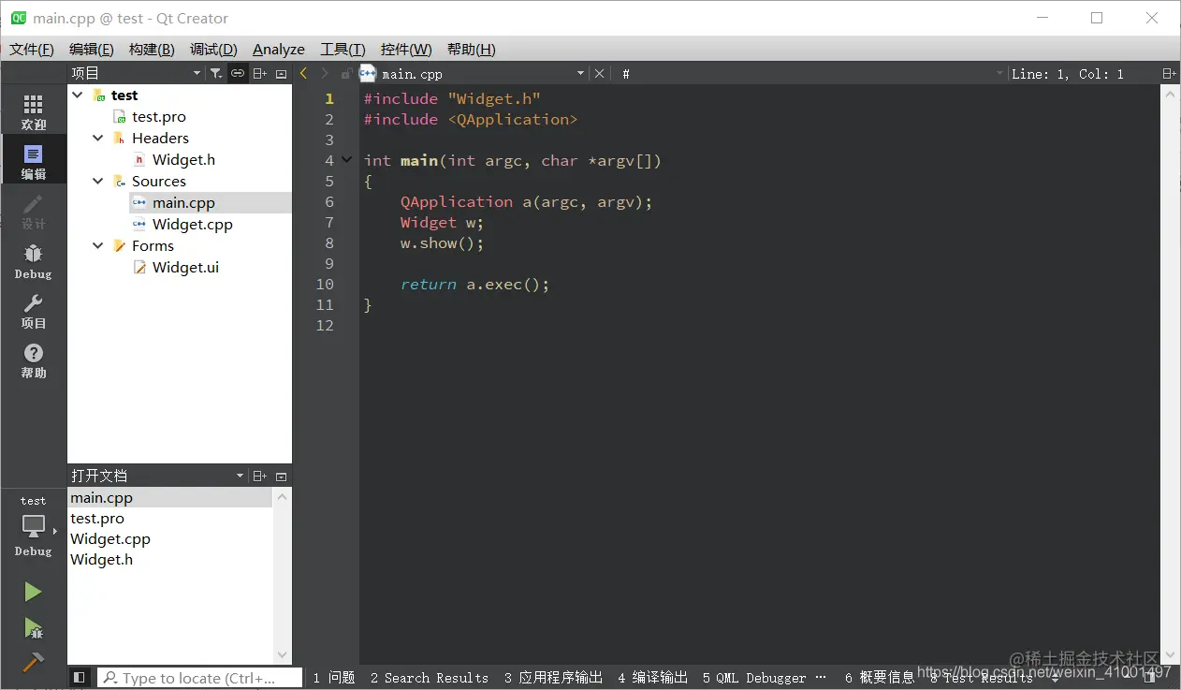This screenshot has height=690, width=1181.
Task: Toggle right sidebar button in status bar
Action: click(1149, 677)
